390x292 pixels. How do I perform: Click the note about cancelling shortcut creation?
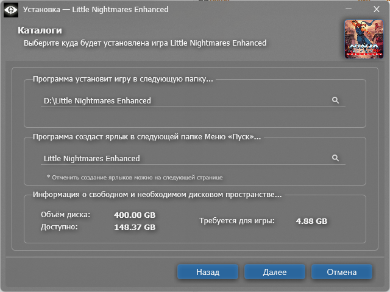[135, 177]
